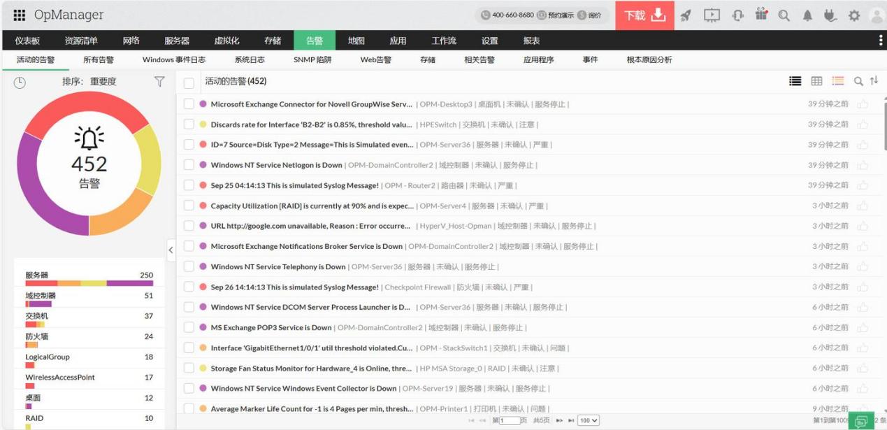Open the settings gear icon
Screen dimensions: 887x430
click(x=854, y=15)
